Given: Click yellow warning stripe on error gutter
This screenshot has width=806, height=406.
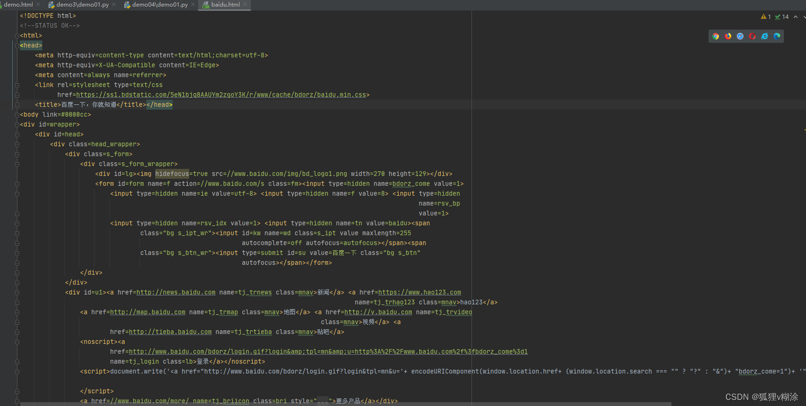Looking at the screenshot, I should point(805,130).
